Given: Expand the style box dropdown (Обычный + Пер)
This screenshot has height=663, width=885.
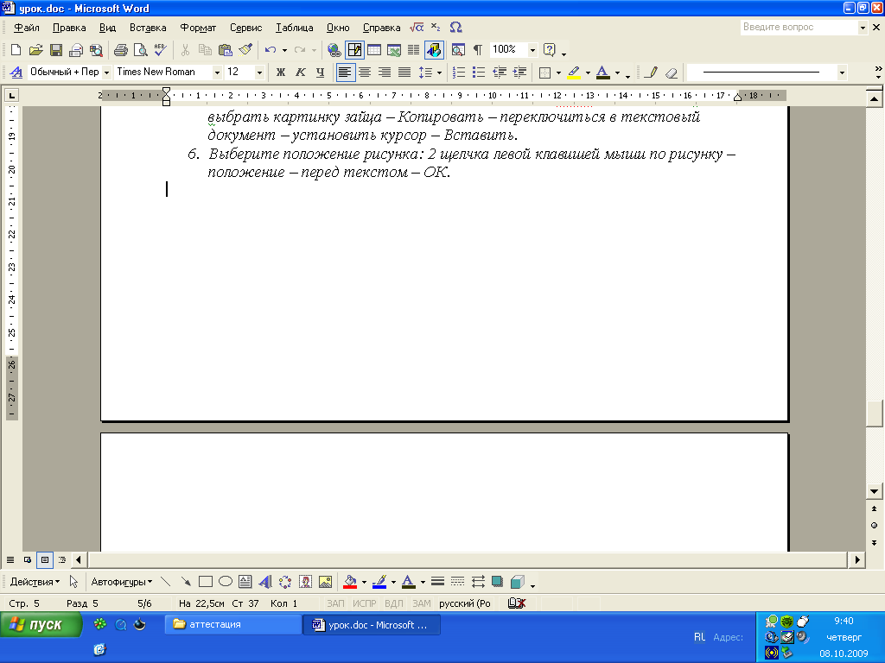Looking at the screenshot, I should pos(106,73).
